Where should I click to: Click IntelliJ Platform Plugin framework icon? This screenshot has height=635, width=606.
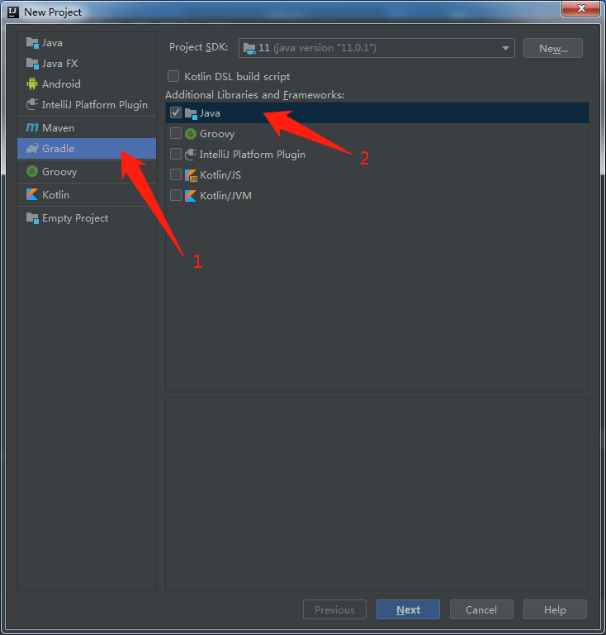[x=191, y=155]
